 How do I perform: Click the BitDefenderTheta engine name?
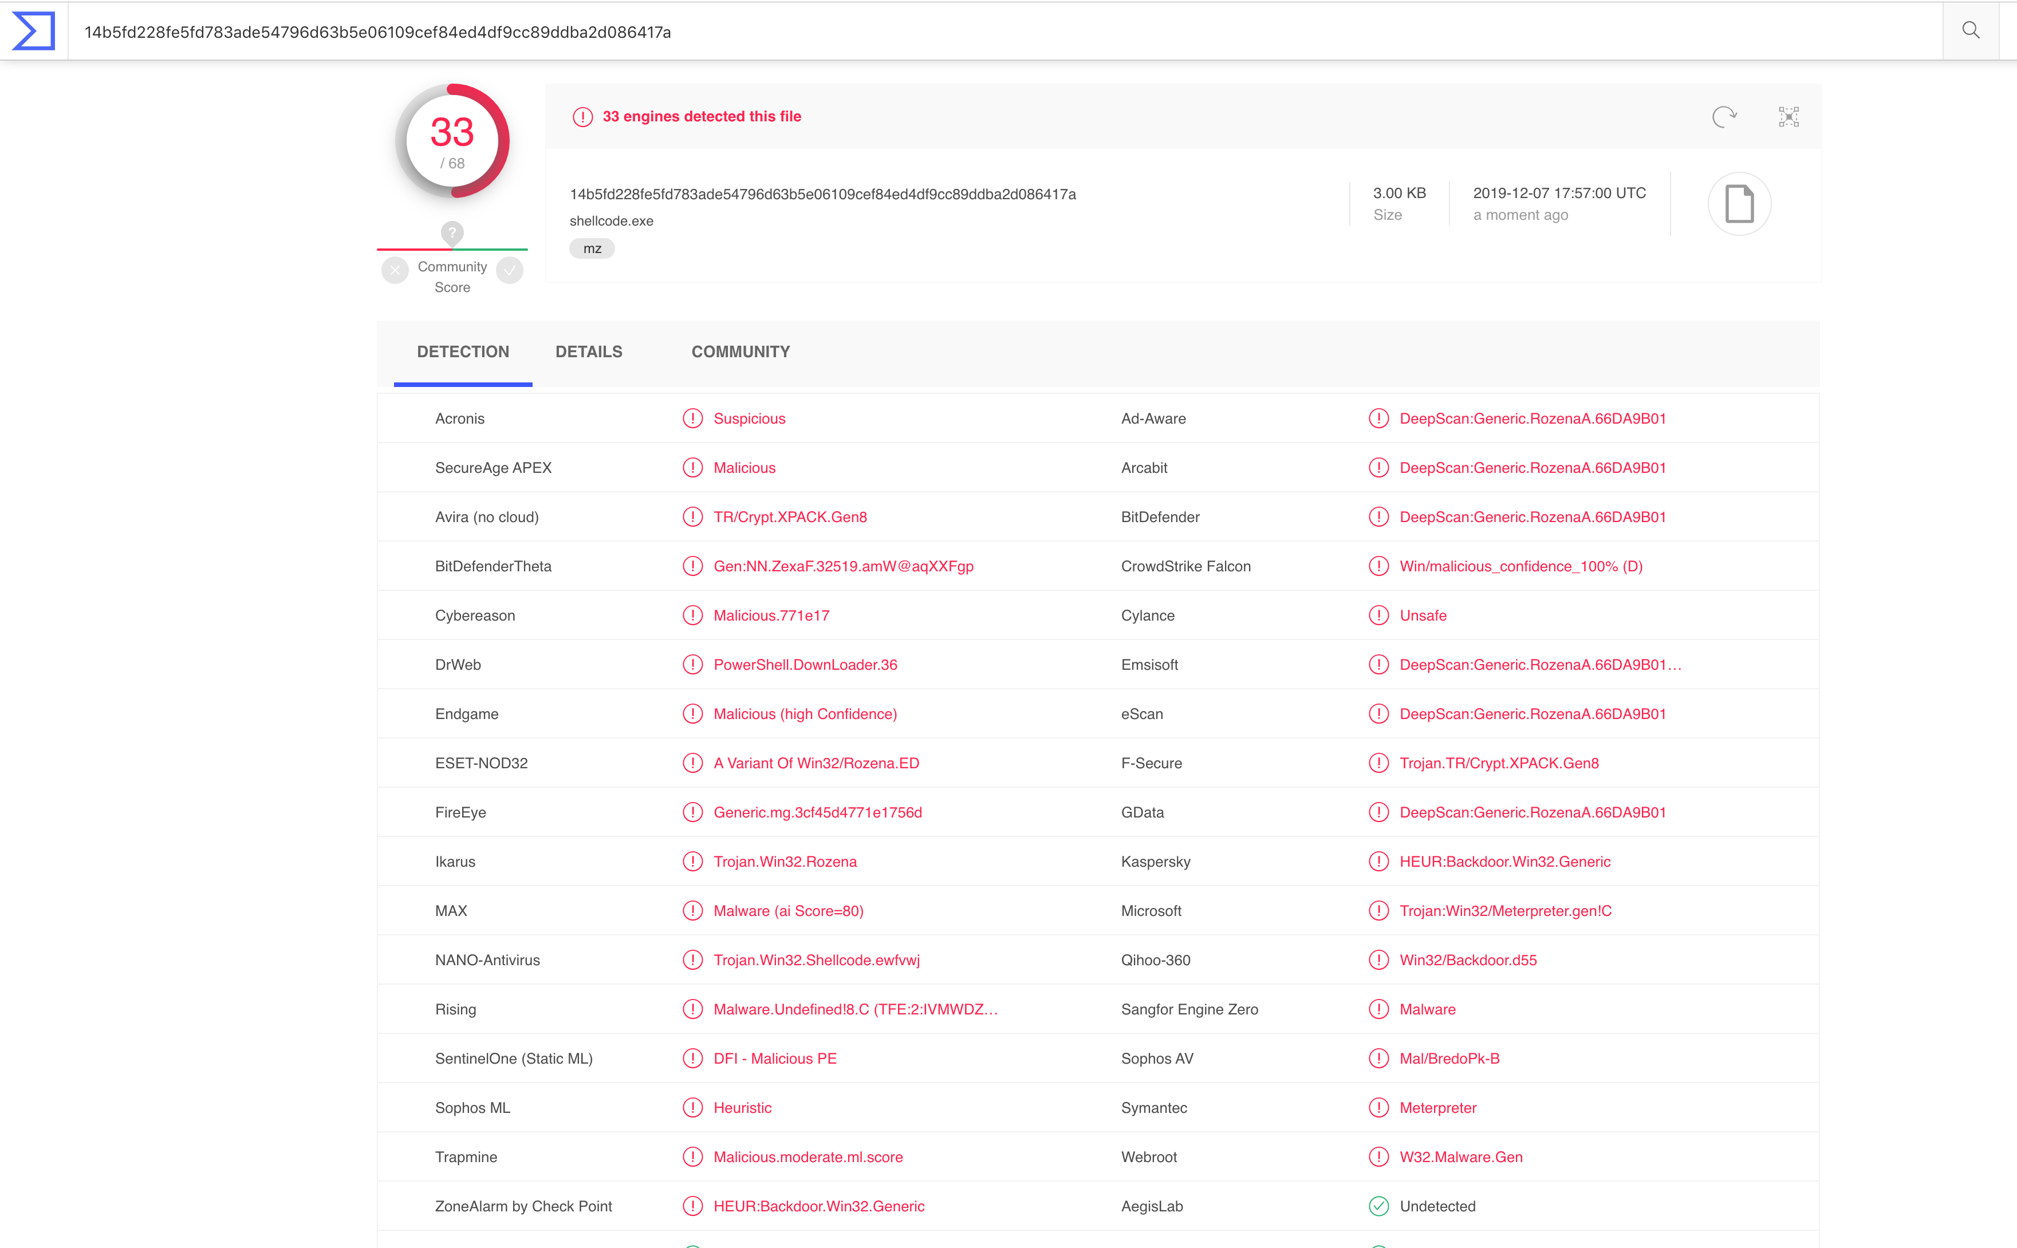click(493, 566)
